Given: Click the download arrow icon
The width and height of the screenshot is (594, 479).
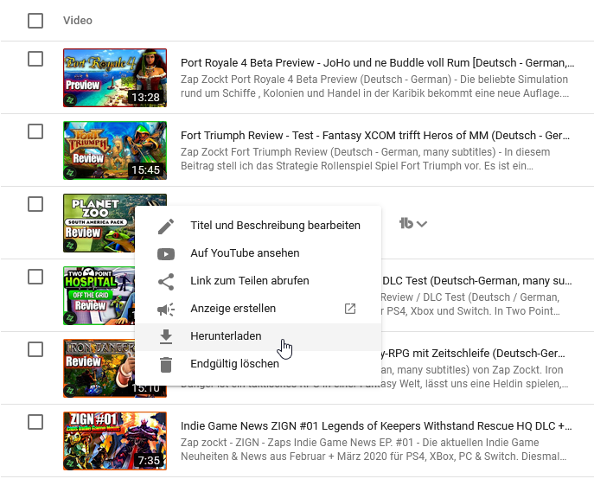Looking at the screenshot, I should point(166,337).
